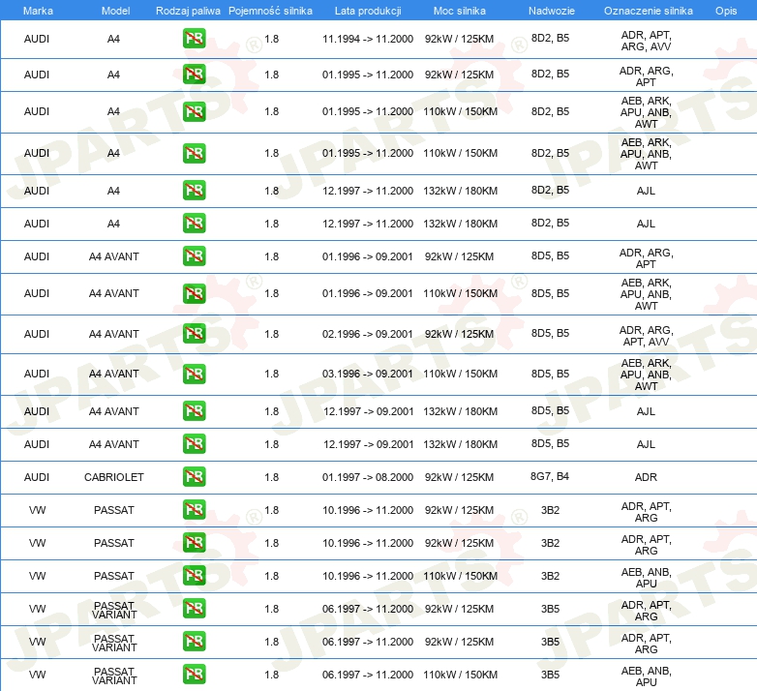Select 1.8 capacity in the 11.1994 row
Image resolution: width=757 pixels, height=691 pixels.
pos(272,39)
